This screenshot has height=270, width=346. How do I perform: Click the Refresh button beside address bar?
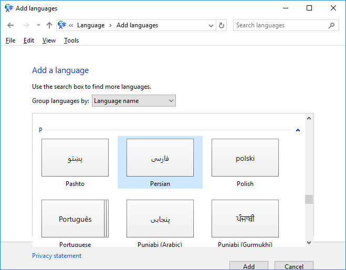222,25
